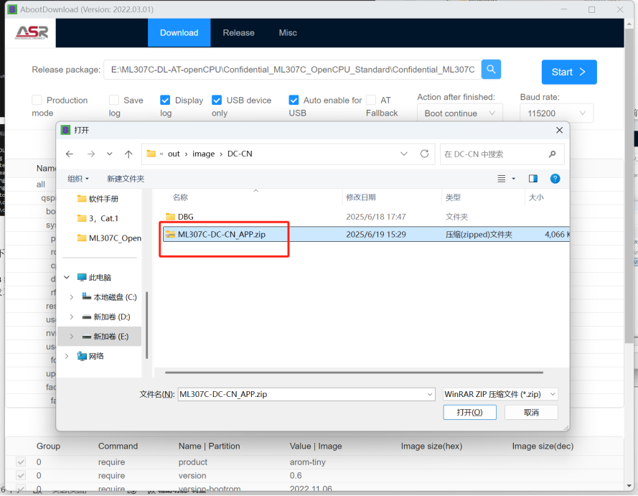Click the 新建文件夹 button
Viewport: 638px width, 496px height.
point(126,179)
